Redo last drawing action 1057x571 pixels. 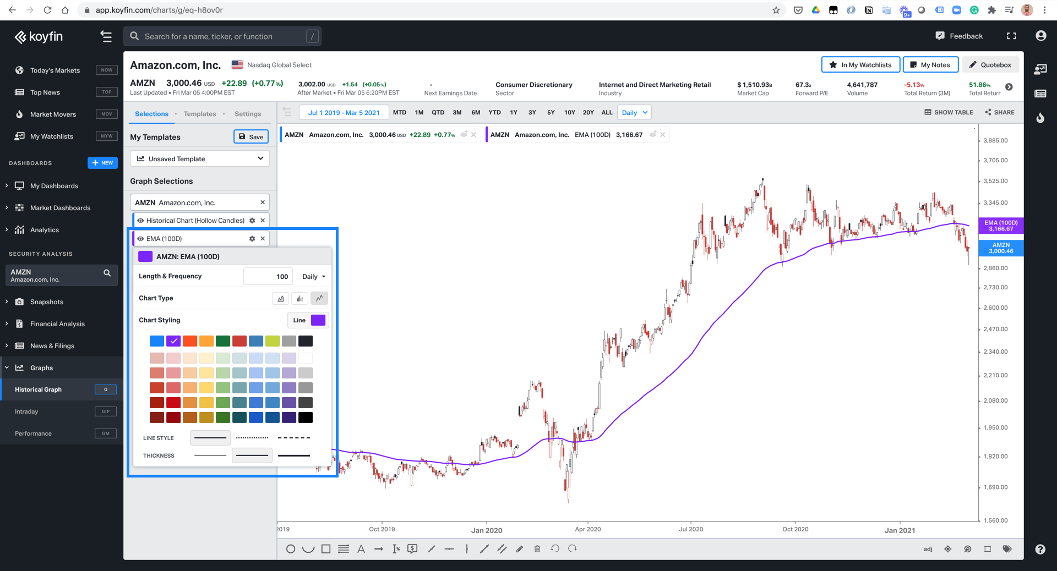[573, 549]
